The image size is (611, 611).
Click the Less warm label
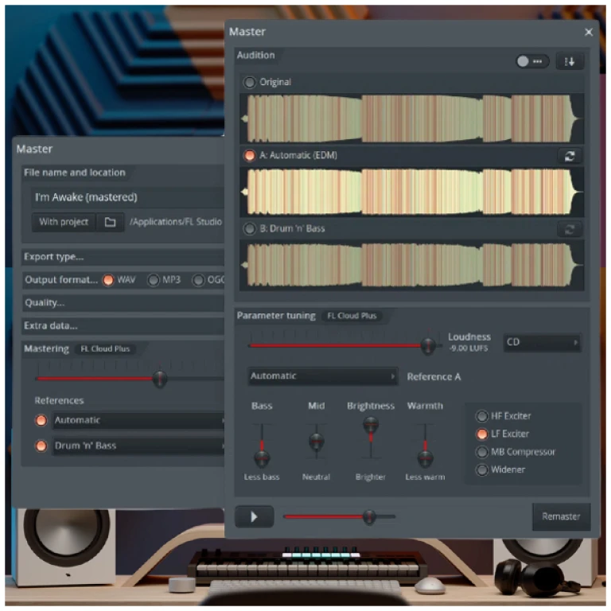point(425,477)
